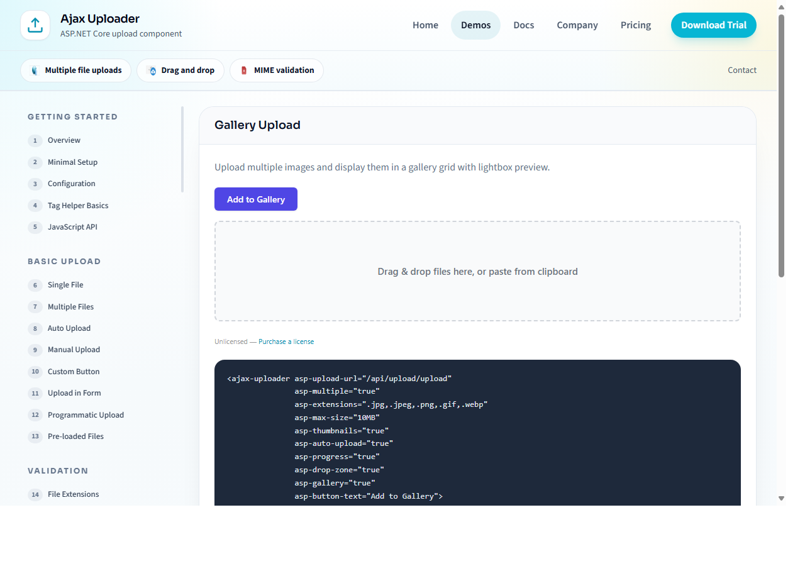Click the Add to Gallery button
This screenshot has height=566, width=805.
click(256, 199)
